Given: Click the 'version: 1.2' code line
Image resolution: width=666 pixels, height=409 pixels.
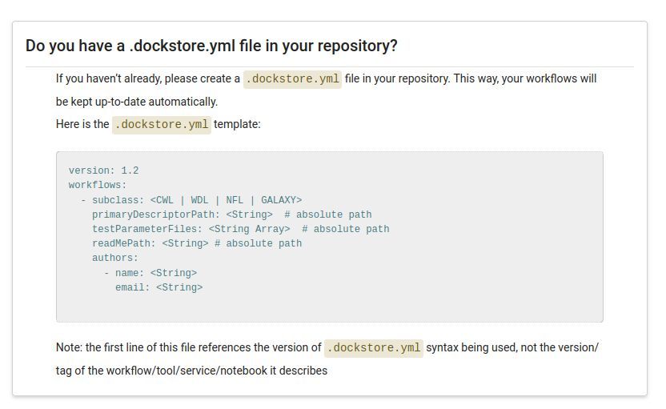Looking at the screenshot, I should (x=103, y=170).
